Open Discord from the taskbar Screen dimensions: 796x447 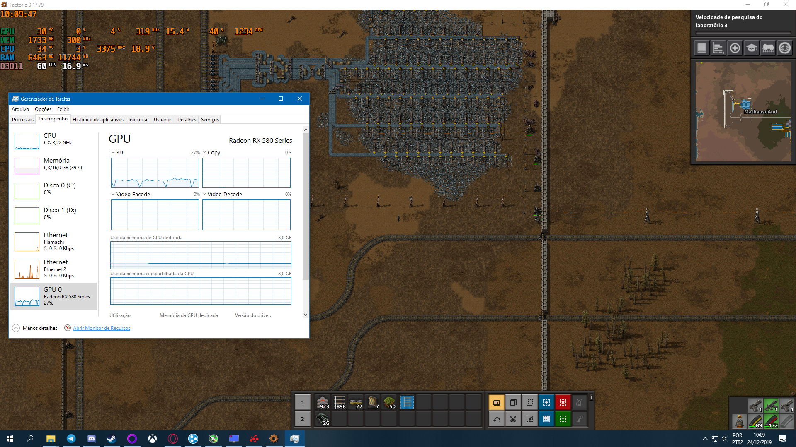click(91, 439)
